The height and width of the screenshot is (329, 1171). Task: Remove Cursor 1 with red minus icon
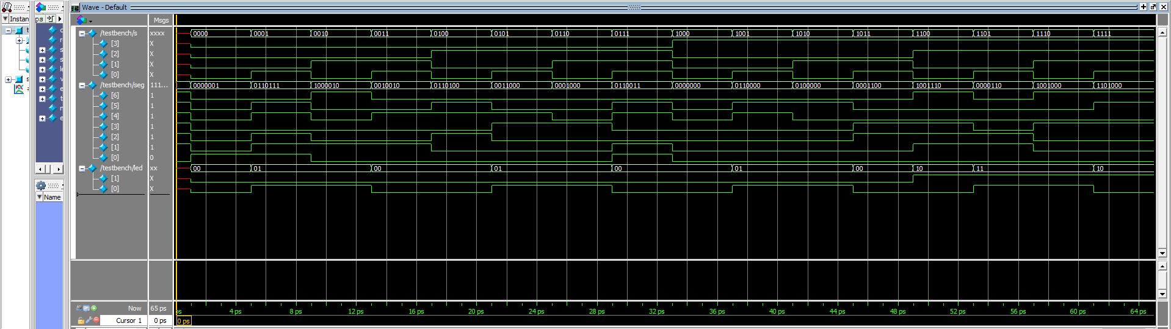pos(96,320)
